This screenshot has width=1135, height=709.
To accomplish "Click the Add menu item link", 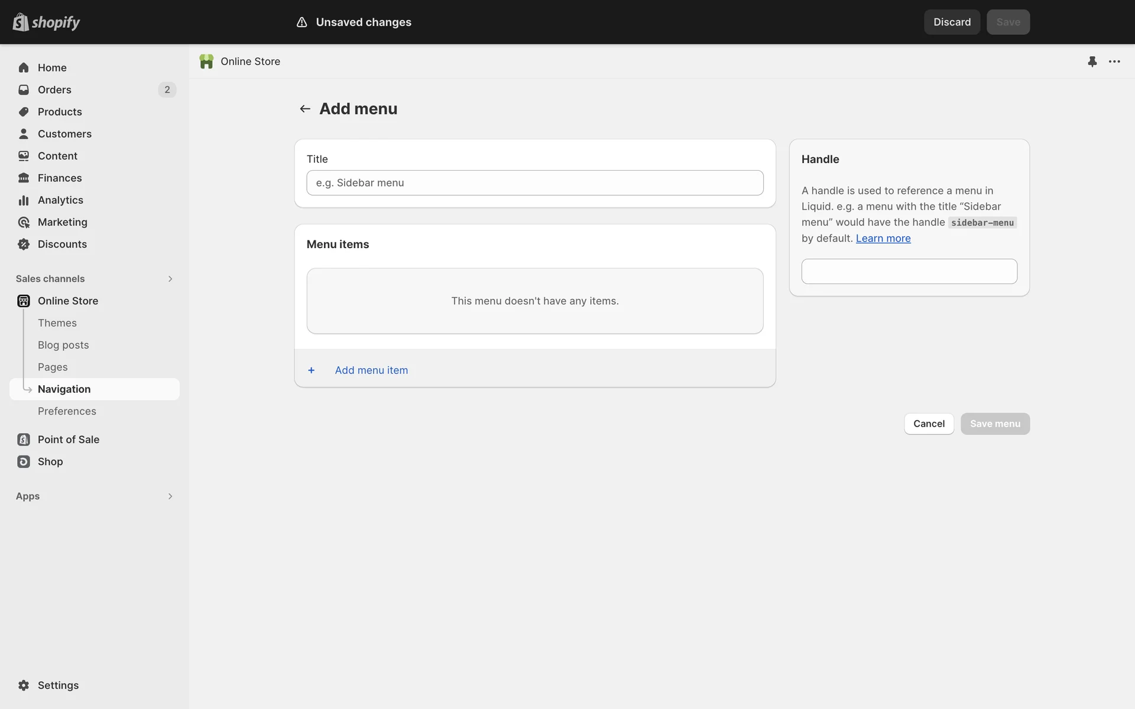I will 371,370.
